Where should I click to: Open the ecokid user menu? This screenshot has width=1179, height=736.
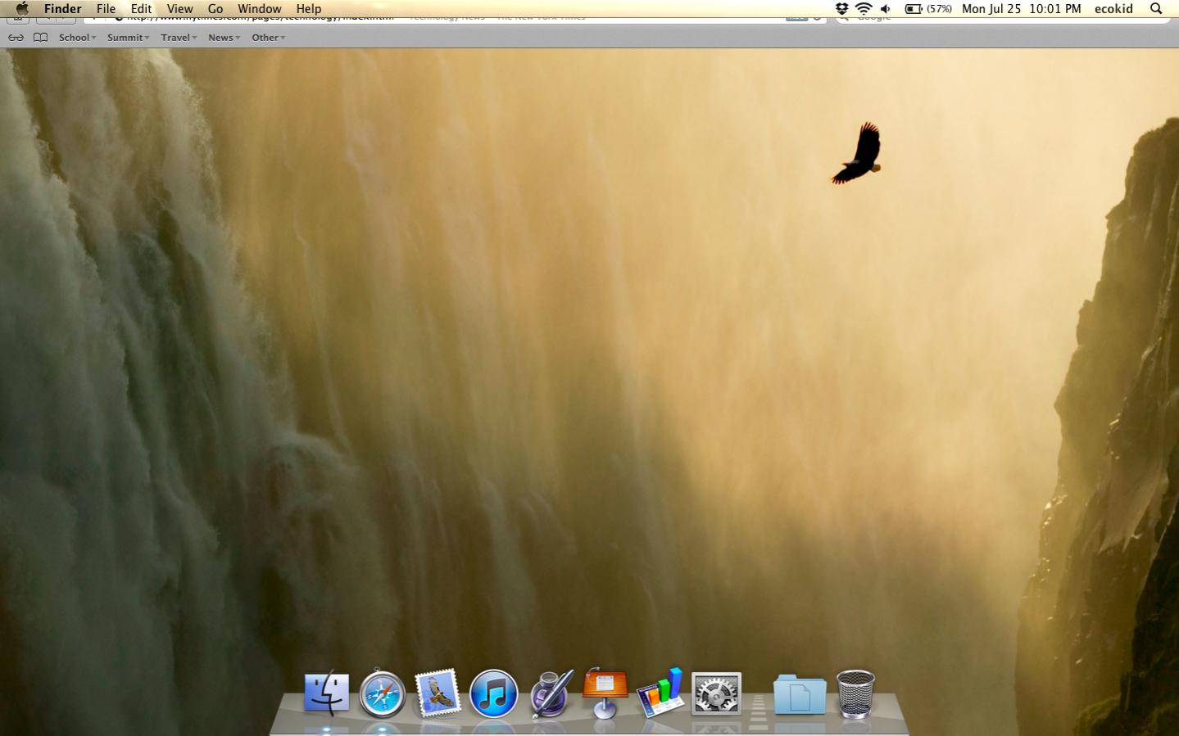pos(1113,8)
